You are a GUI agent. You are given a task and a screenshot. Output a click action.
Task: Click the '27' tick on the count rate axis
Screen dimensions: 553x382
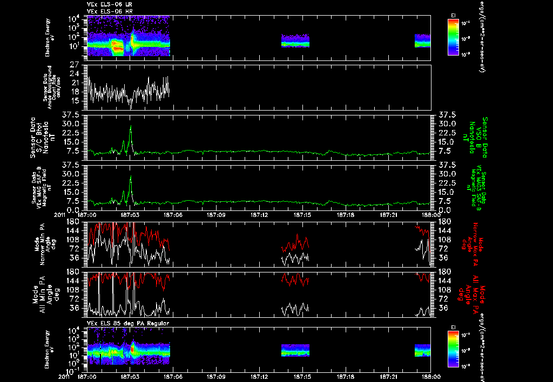point(75,65)
